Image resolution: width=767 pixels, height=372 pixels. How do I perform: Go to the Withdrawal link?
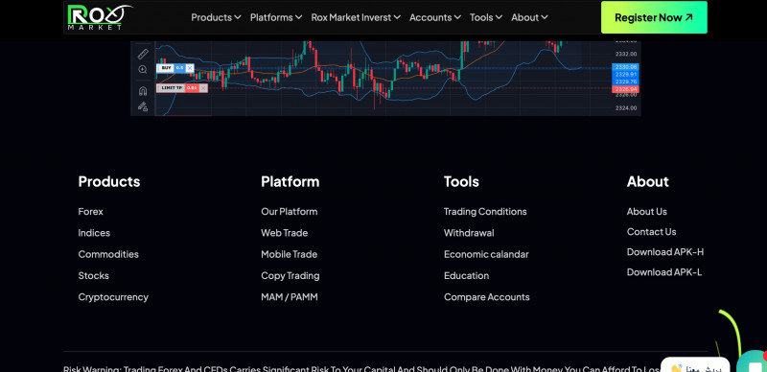(469, 233)
